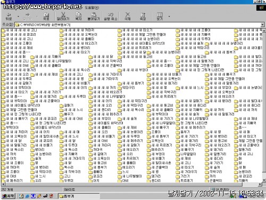Go back with the 뒤로 toolbar button
The height and width of the screenshot is (200, 266).
pyautogui.click(x=9, y=17)
